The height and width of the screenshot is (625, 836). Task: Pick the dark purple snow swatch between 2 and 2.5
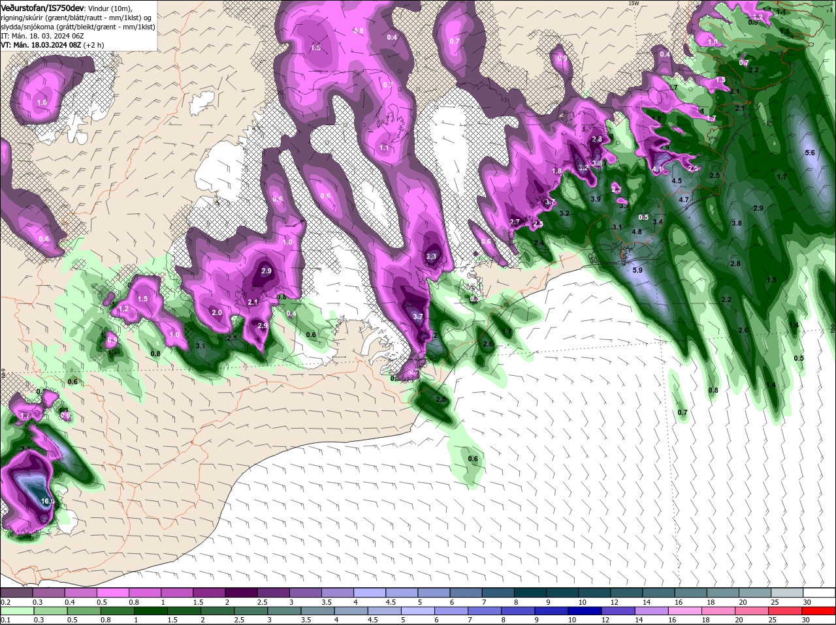pos(241,593)
